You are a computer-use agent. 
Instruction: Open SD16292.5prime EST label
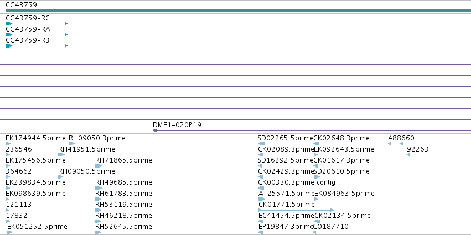(286, 160)
